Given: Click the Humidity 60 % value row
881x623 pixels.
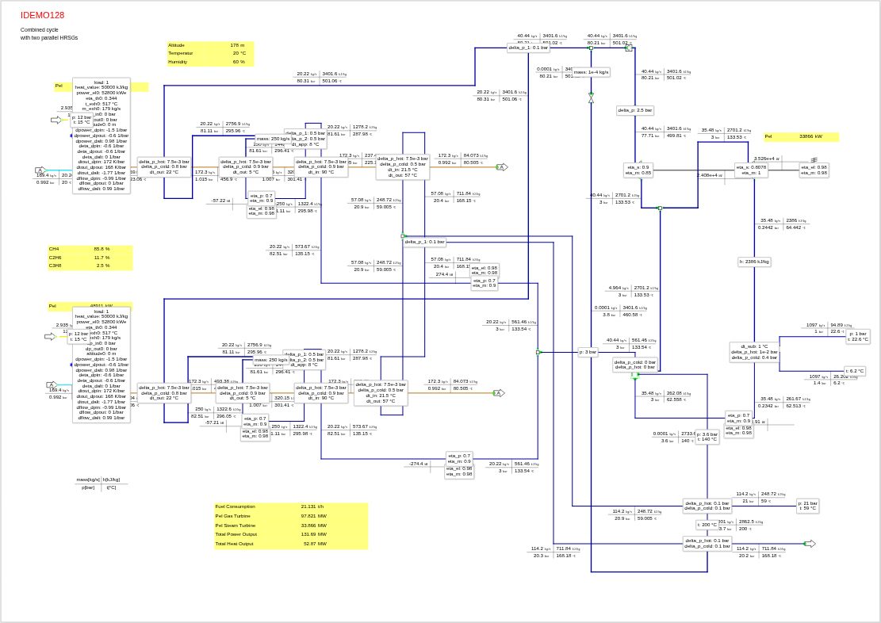Looking at the screenshot, I should (x=210, y=62).
